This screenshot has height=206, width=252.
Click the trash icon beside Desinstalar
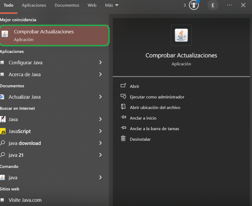[x=123, y=139]
